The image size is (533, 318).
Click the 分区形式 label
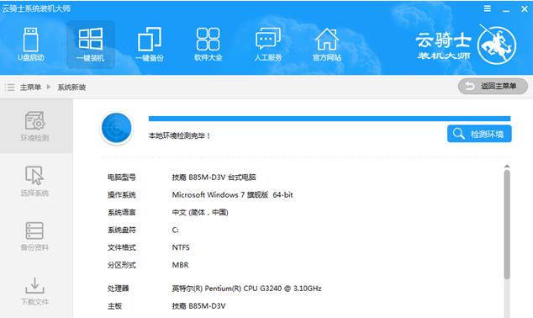(x=121, y=265)
